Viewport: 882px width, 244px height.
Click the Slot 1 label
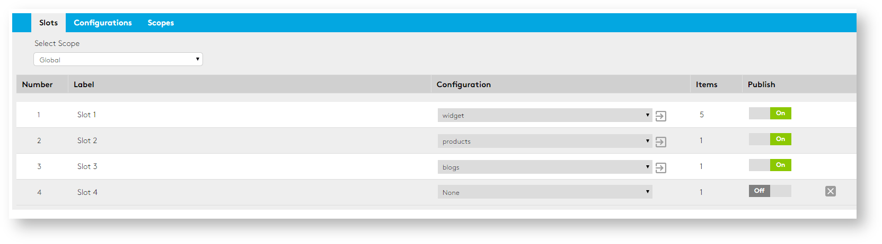[x=86, y=115]
